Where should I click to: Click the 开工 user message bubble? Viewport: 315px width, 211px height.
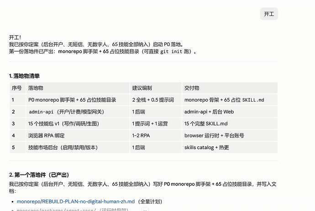click(269, 14)
